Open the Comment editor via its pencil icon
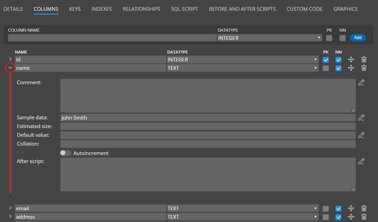378x222 pixels. [361, 82]
